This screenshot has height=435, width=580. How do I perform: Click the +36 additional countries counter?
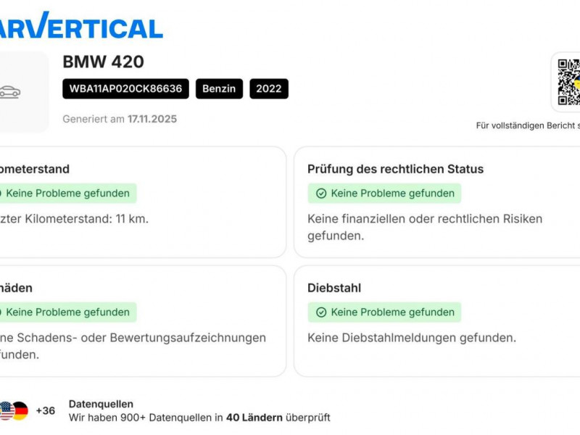tap(45, 411)
